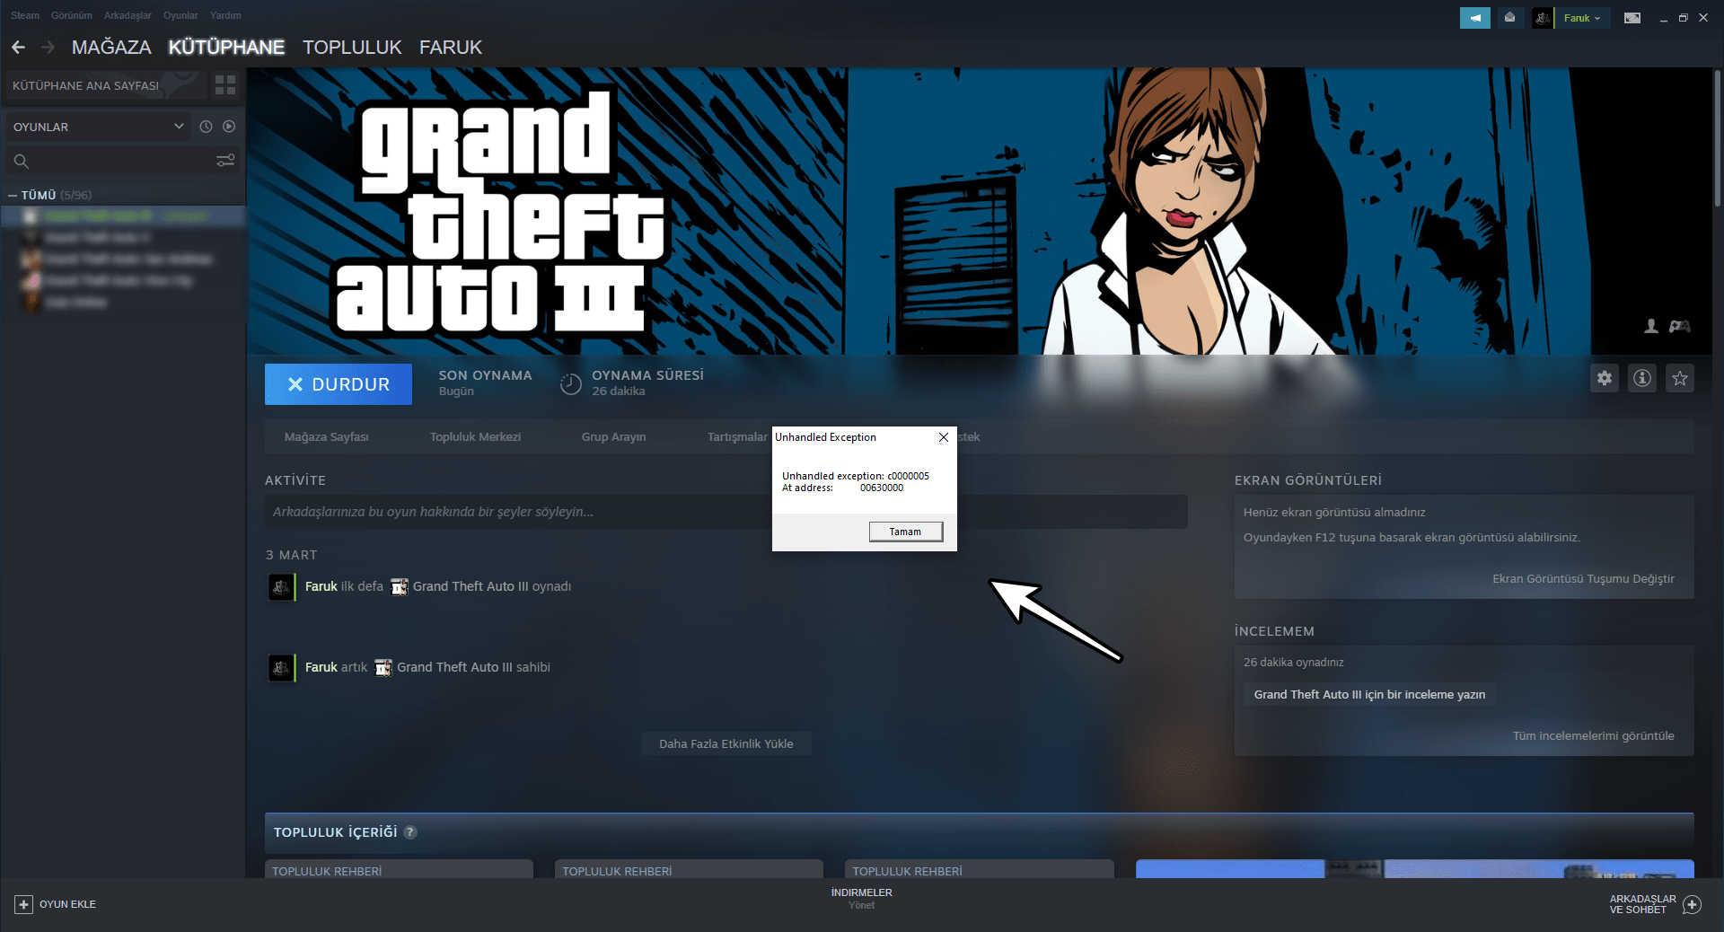The height and width of the screenshot is (932, 1724).
Task: Open the game settings gear
Action: 1605,378
